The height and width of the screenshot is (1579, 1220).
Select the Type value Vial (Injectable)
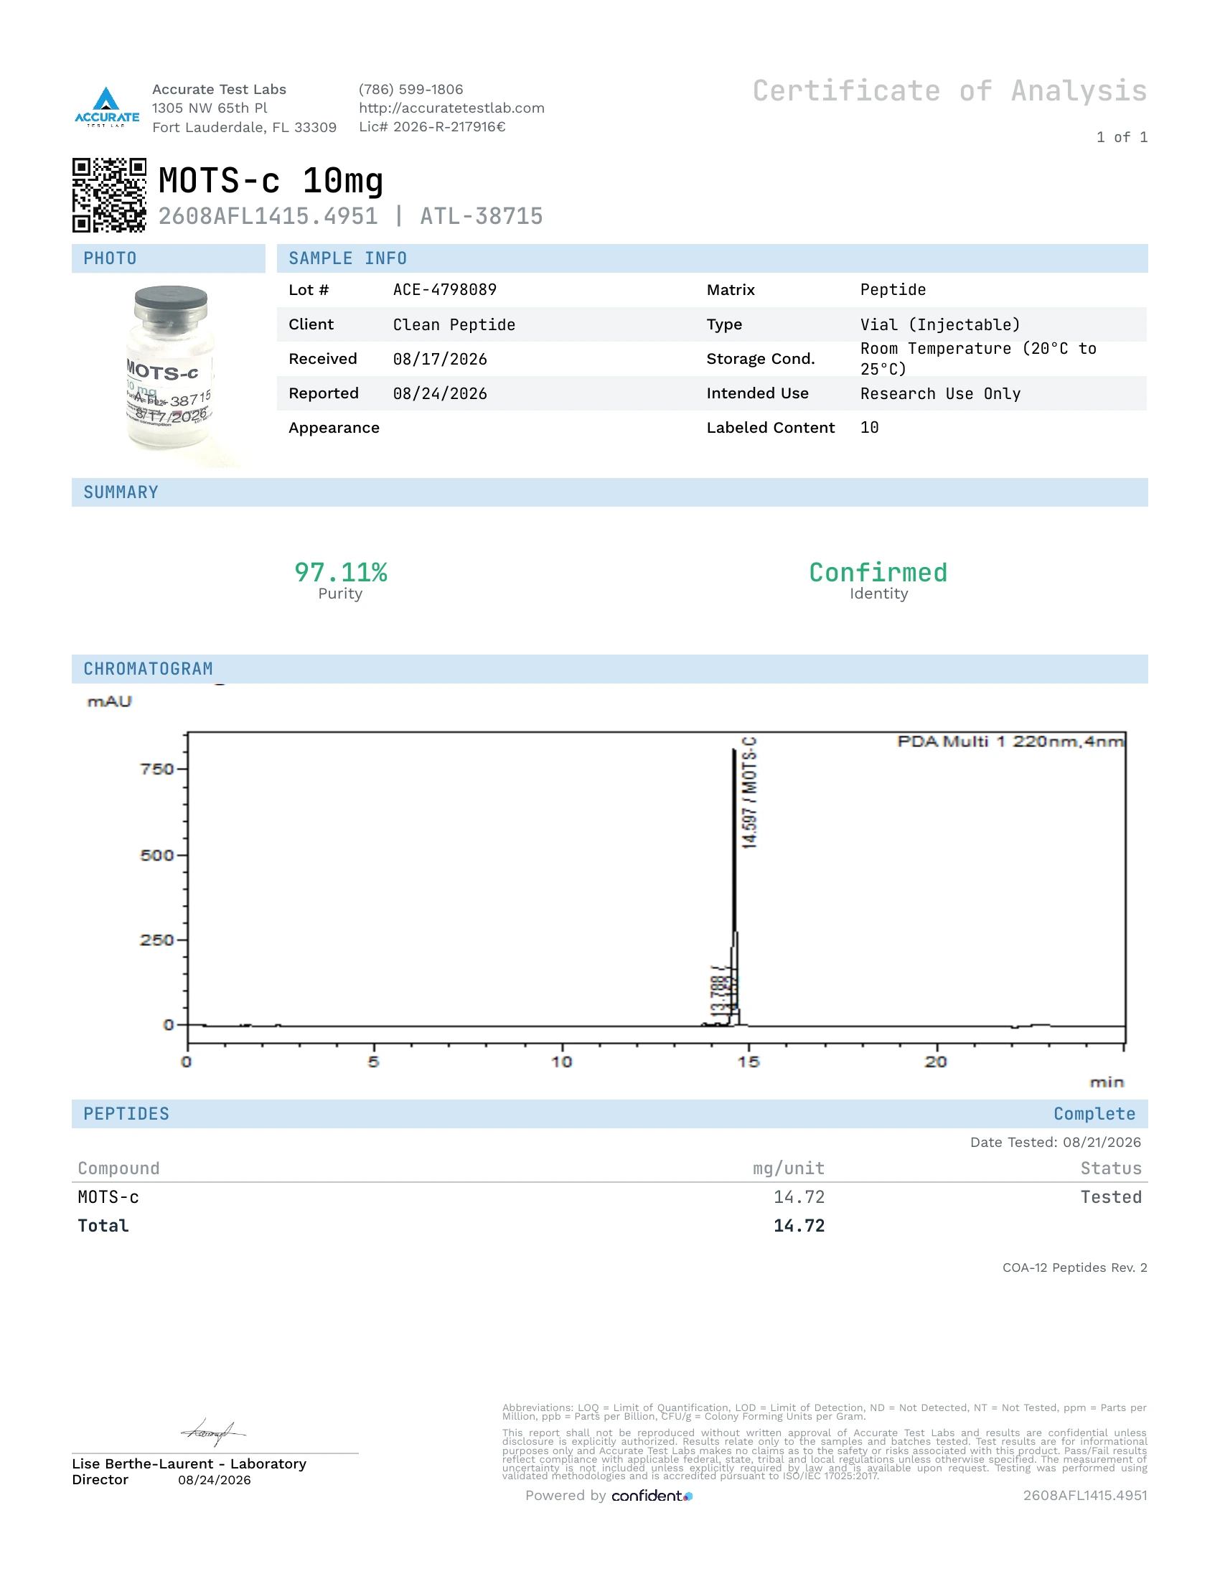(940, 324)
